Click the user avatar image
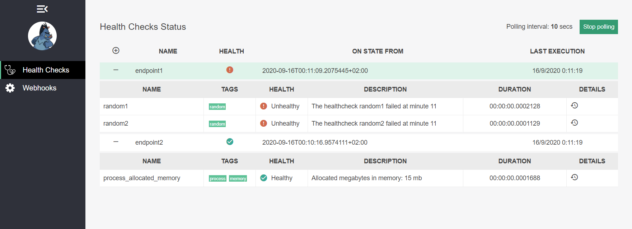This screenshot has width=632, height=229. tap(42, 36)
